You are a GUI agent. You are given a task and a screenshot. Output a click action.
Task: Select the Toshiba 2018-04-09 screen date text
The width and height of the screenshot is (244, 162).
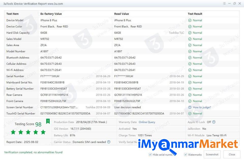coord(98,107)
